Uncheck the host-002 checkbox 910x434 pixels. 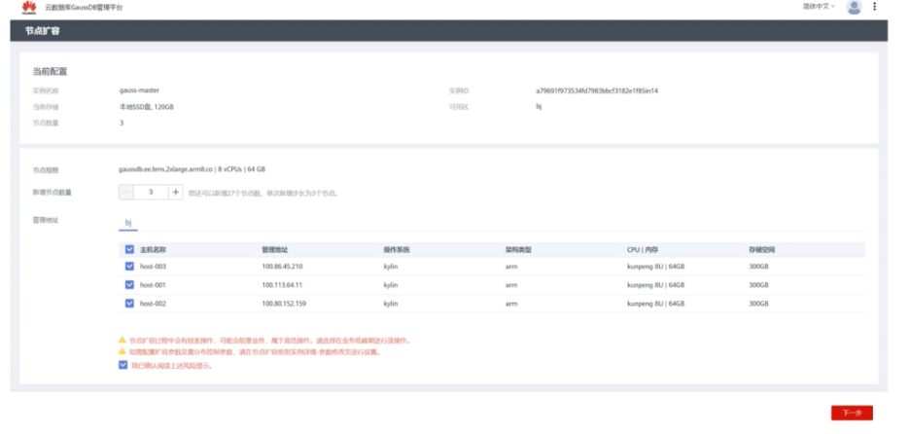tap(129, 304)
